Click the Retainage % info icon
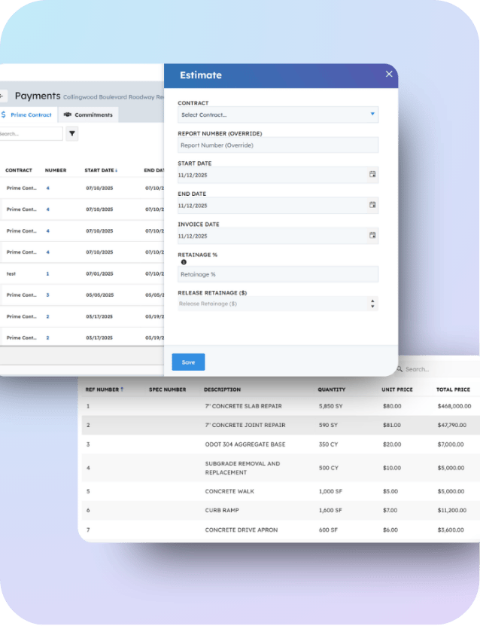Screen dimensions: 480x626 click(184, 262)
